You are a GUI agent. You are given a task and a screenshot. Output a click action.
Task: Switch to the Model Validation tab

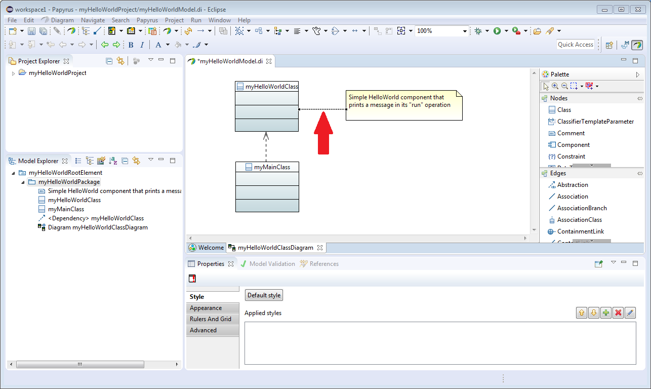point(267,264)
